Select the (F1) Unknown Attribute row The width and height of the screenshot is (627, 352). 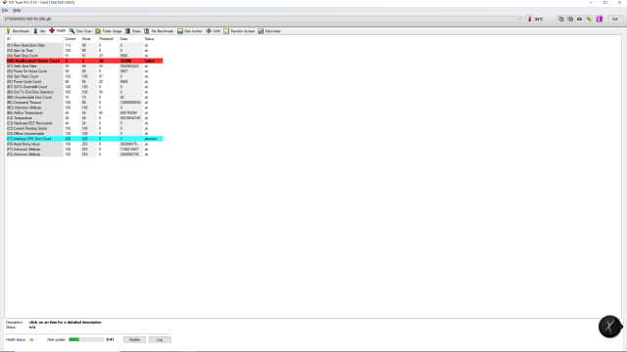point(84,150)
